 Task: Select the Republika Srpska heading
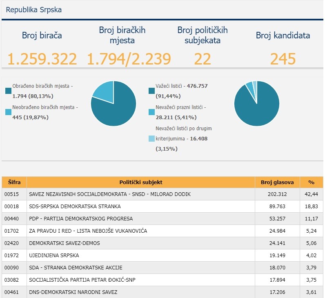(34, 10)
